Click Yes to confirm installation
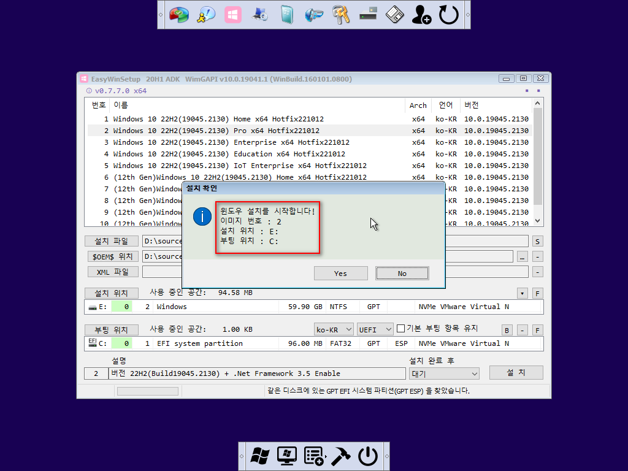The height and width of the screenshot is (471, 628). coord(341,273)
